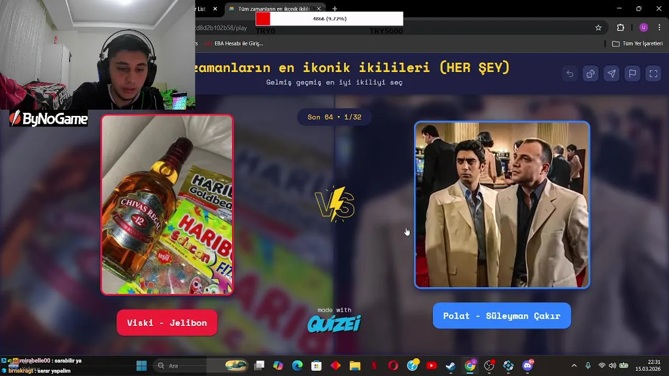669x376 pixels.
Task: Enter fullscreen mode in quiz header
Action: coord(653,74)
